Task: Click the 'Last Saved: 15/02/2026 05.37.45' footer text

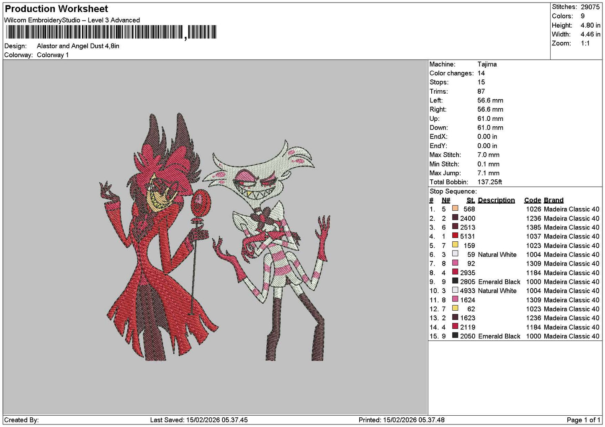Action: pos(199,420)
